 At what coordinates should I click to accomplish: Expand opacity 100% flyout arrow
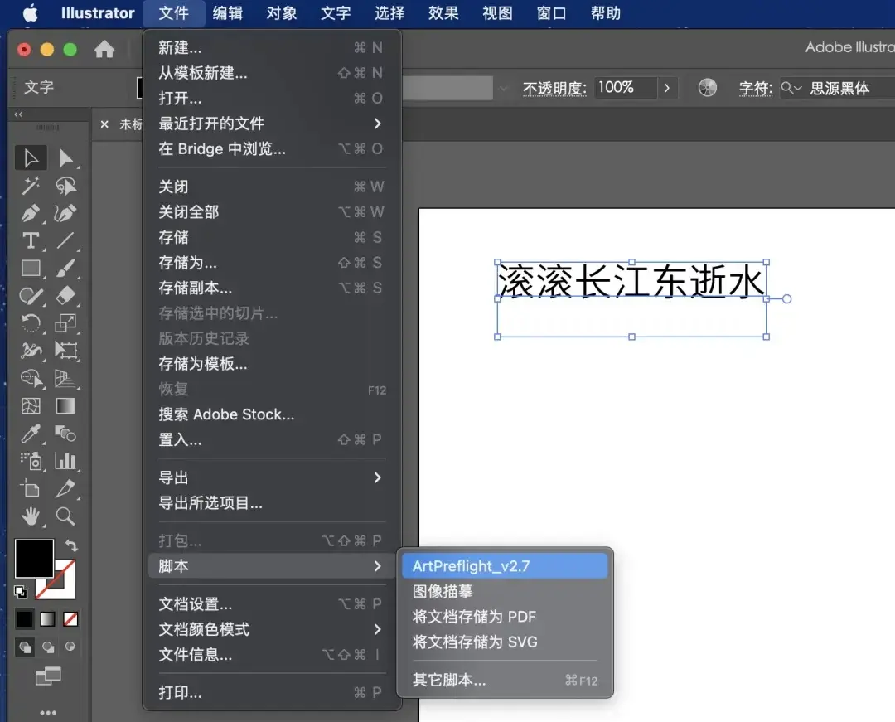point(667,88)
